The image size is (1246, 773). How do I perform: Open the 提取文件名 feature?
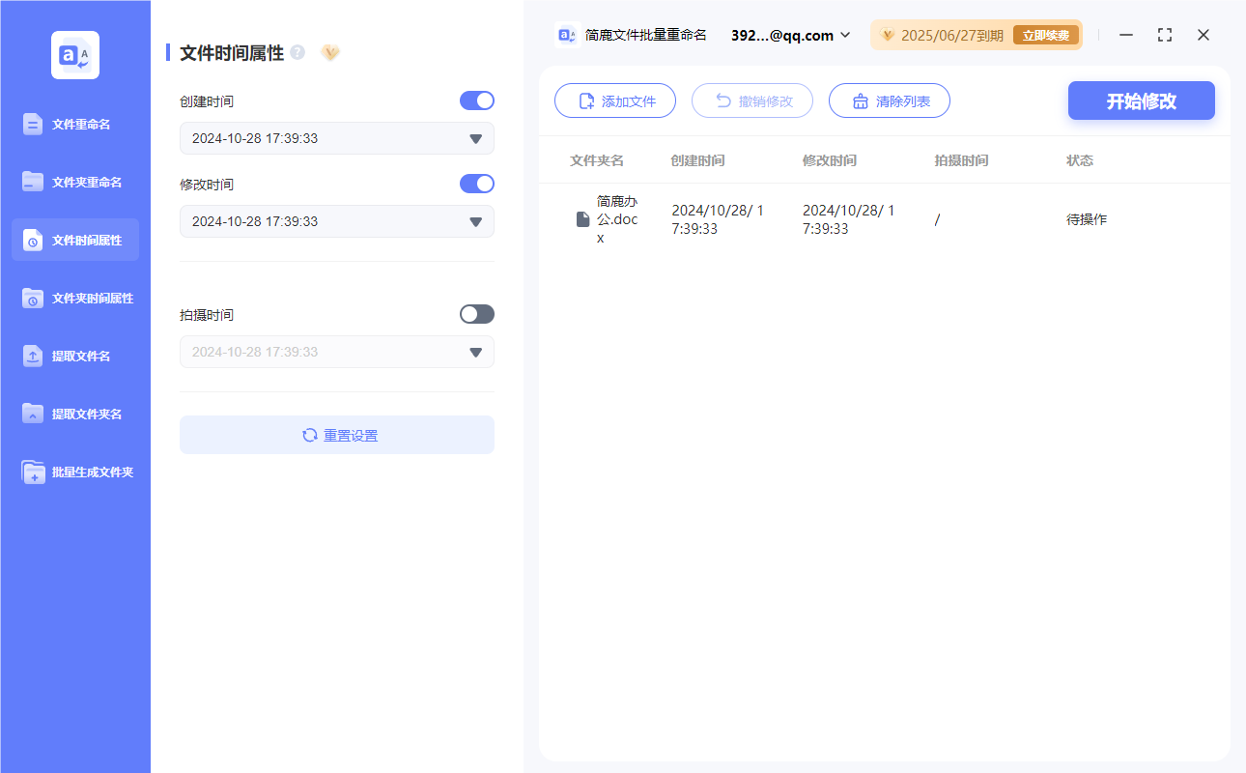(74, 356)
